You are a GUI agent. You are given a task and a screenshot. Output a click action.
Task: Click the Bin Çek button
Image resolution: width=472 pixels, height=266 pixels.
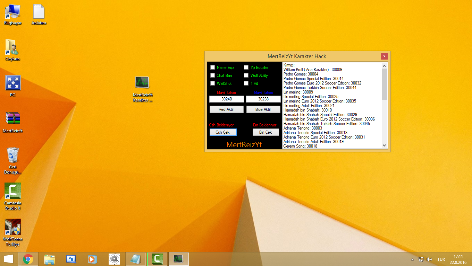coord(266,132)
